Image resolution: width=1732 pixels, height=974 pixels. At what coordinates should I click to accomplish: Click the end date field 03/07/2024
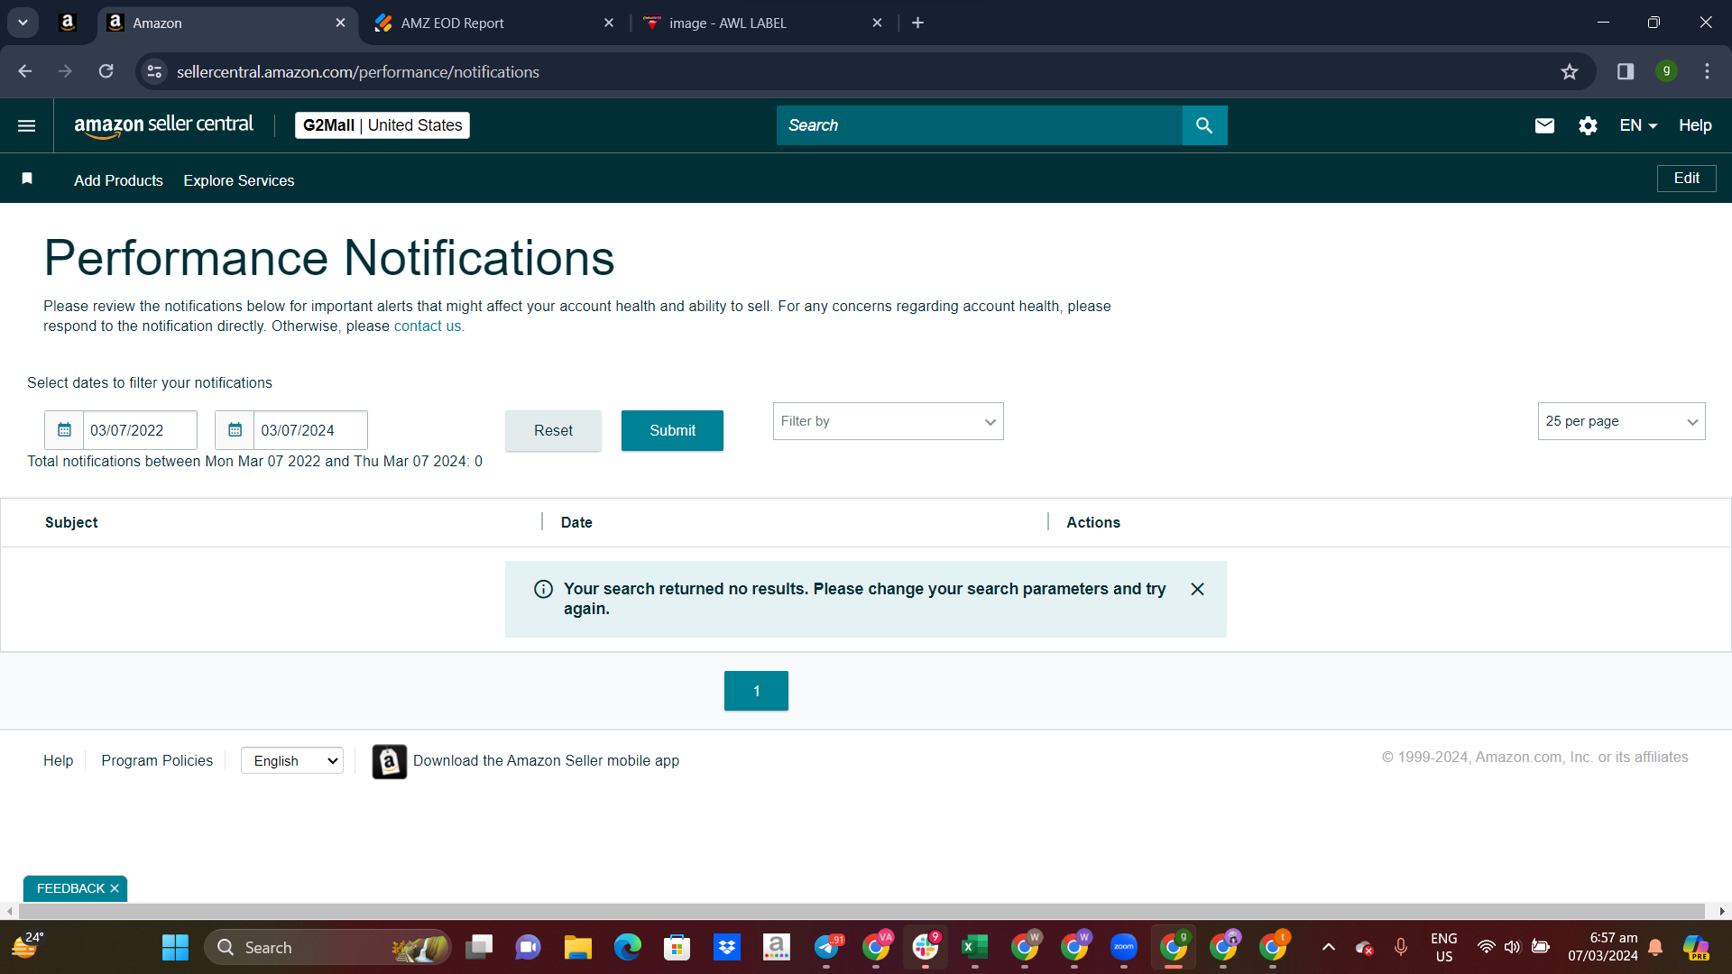[310, 430]
